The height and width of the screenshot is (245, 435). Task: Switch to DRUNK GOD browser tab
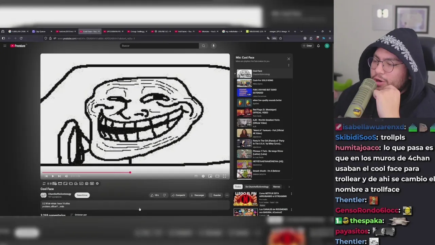[x=162, y=32]
